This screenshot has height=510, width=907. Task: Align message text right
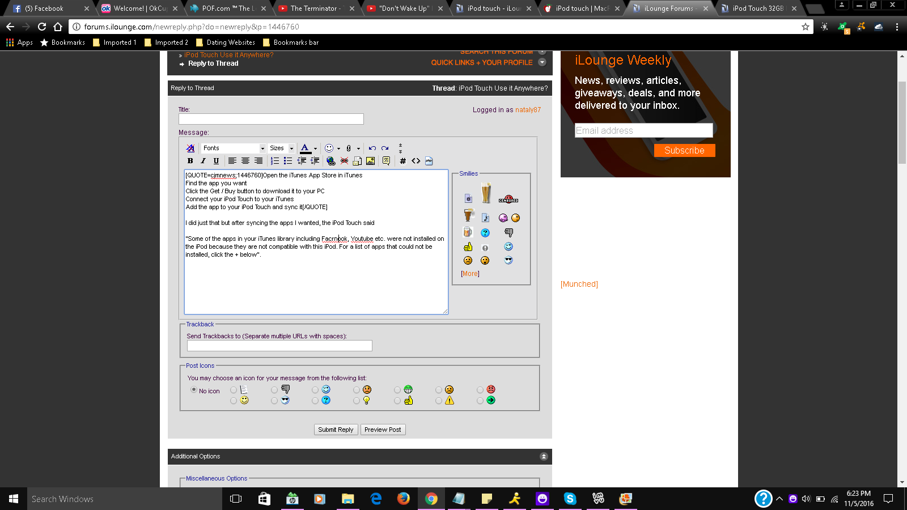pos(258,161)
